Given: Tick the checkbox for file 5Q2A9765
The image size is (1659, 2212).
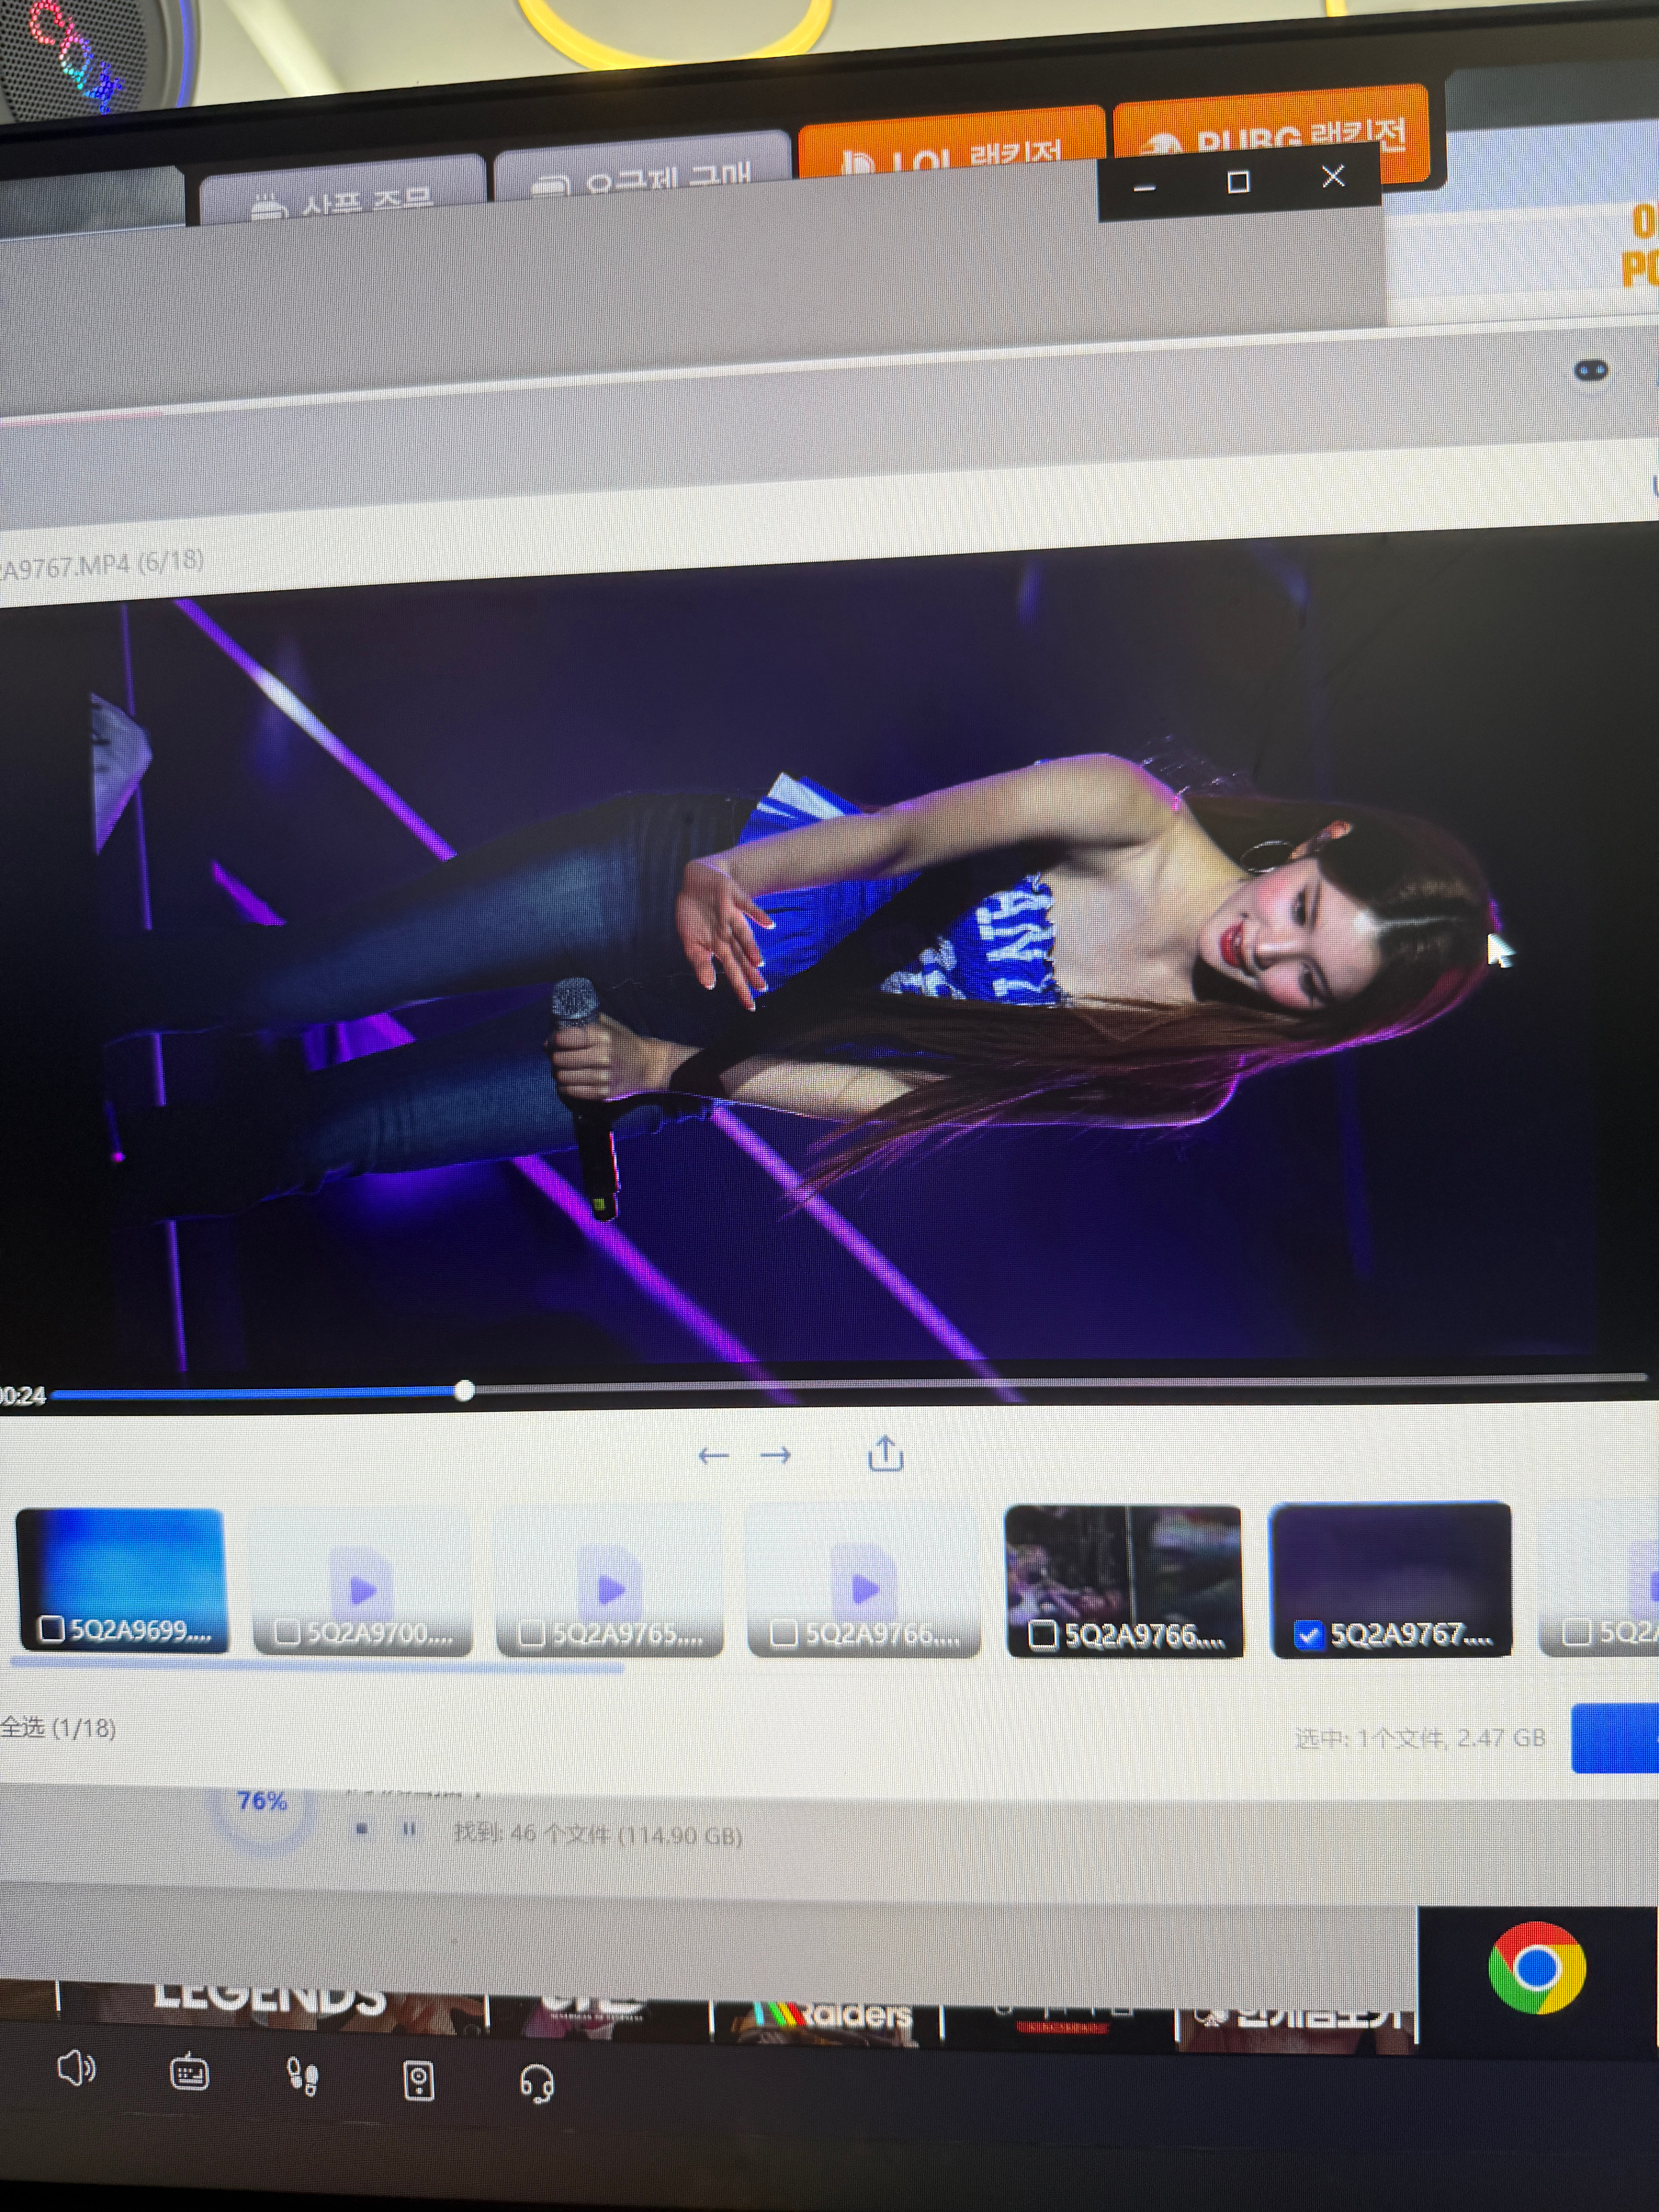Looking at the screenshot, I should click(x=532, y=1633).
